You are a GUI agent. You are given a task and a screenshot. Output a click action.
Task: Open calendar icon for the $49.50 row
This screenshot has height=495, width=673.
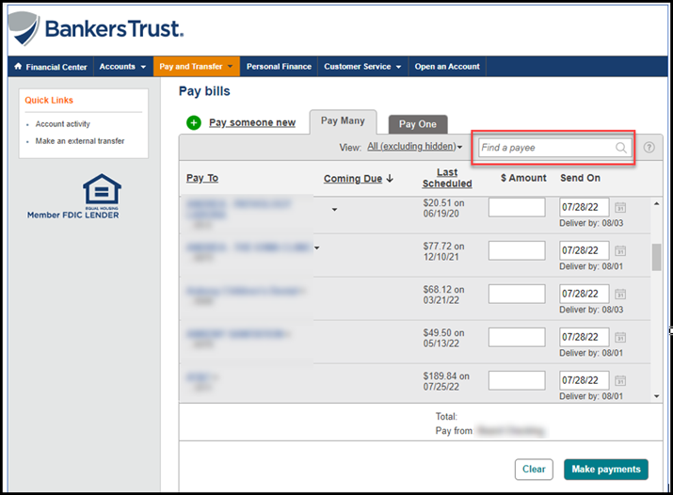[x=620, y=337]
